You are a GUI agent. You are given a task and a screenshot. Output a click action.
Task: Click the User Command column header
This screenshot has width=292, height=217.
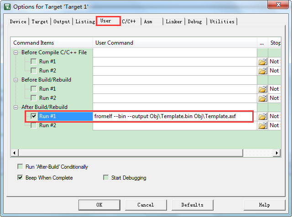tap(175, 42)
